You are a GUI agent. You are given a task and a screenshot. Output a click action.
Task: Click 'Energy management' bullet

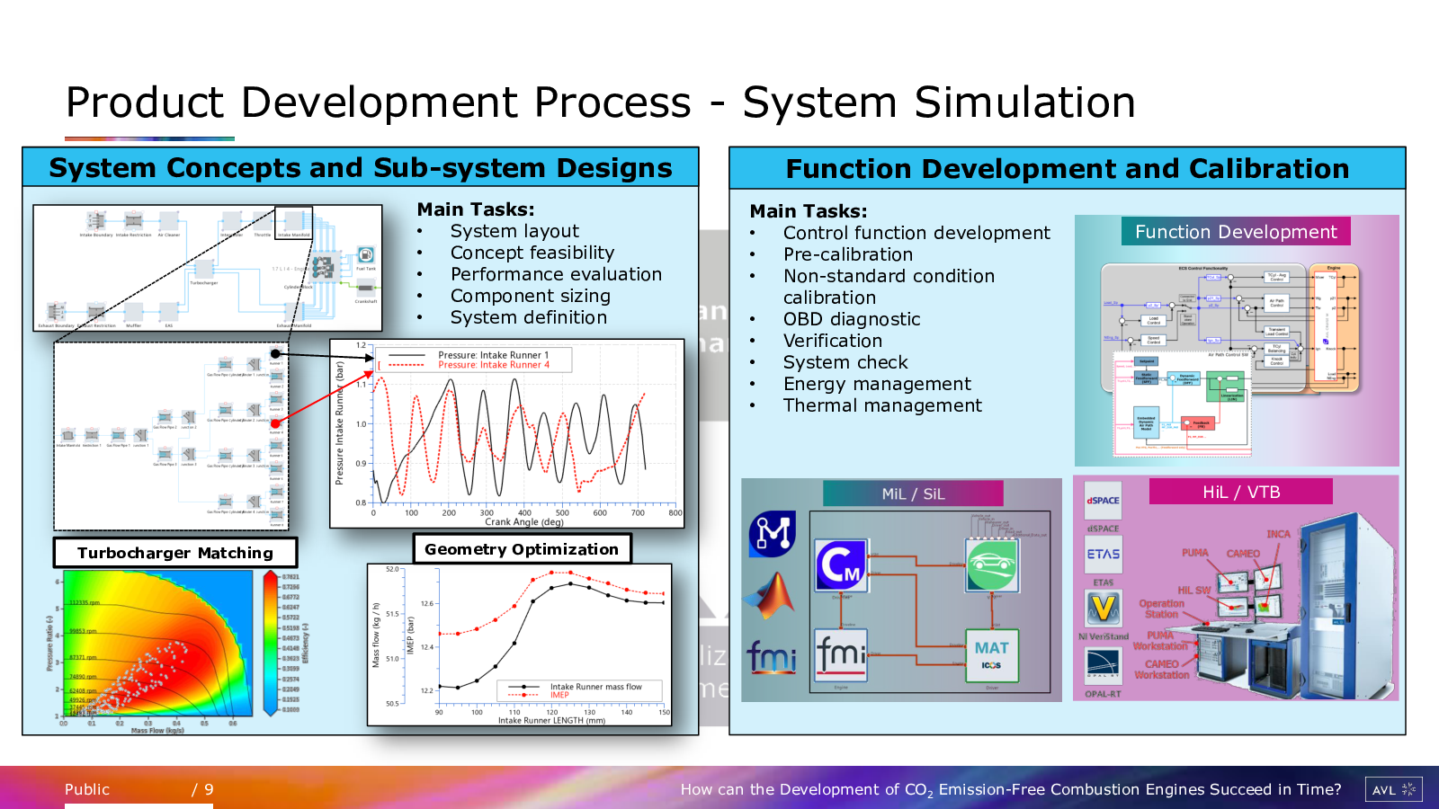pos(877,384)
